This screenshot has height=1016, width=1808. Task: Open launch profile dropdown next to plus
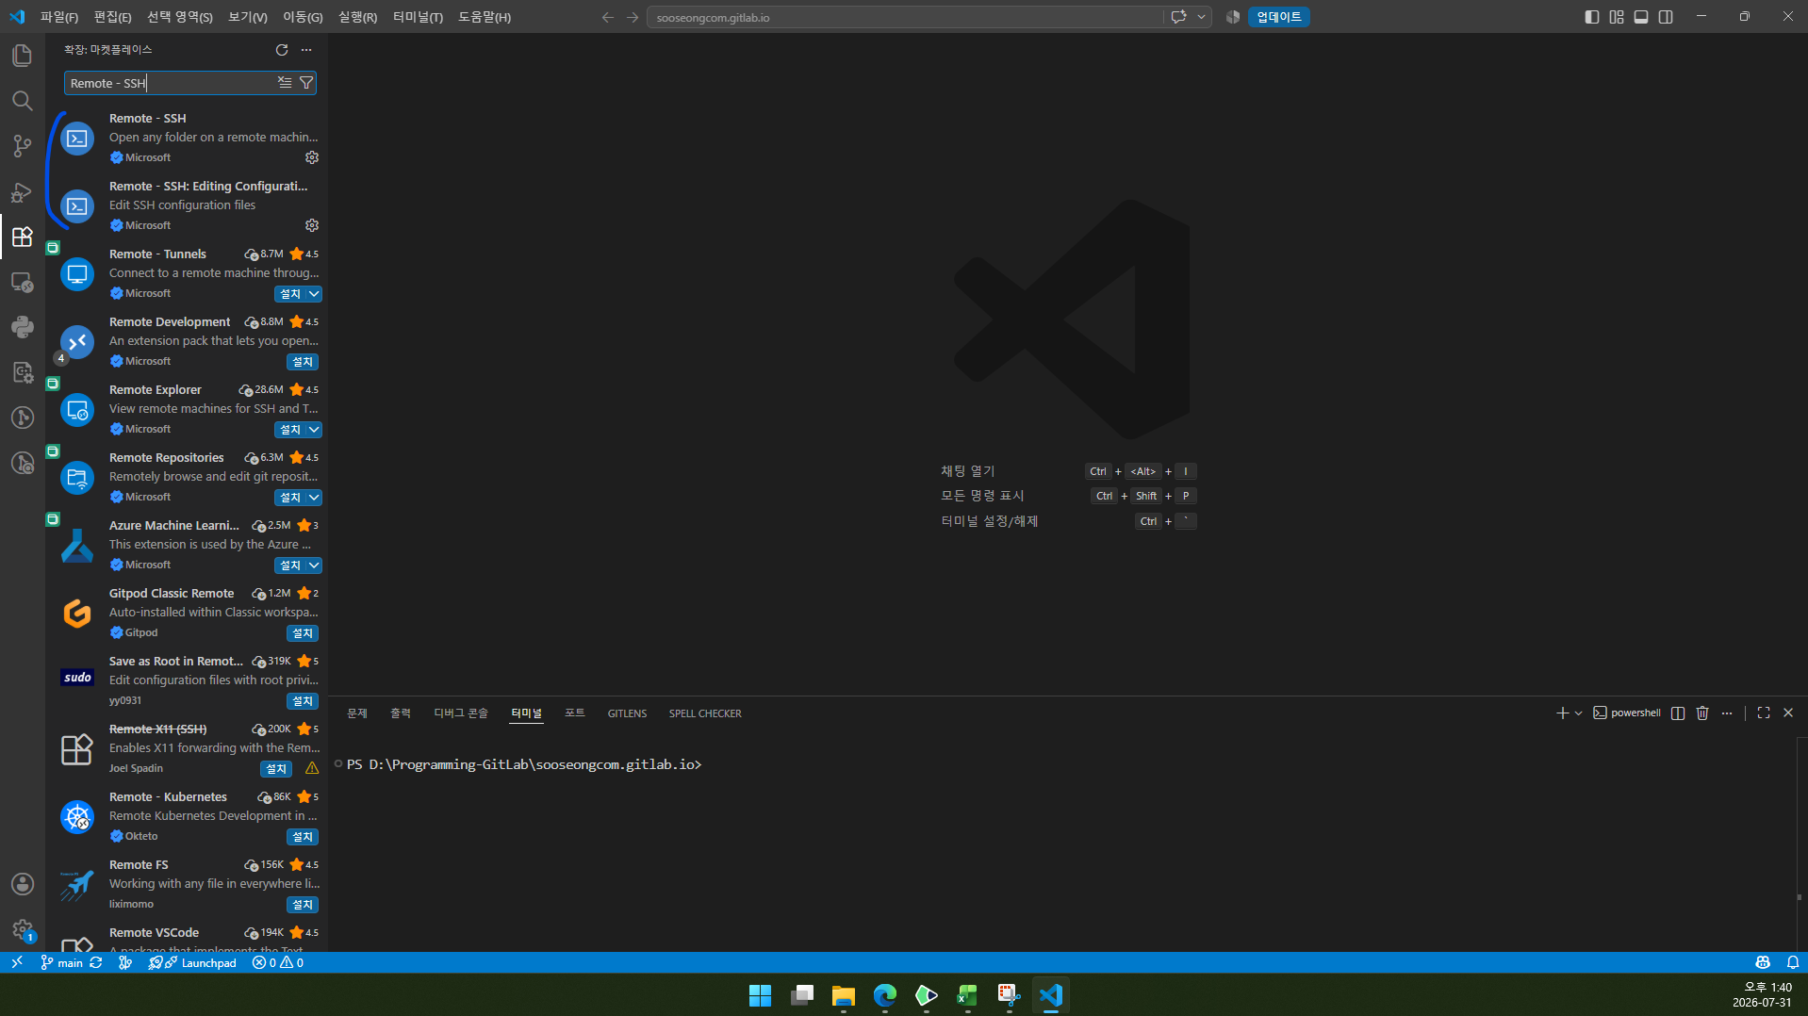1578,713
